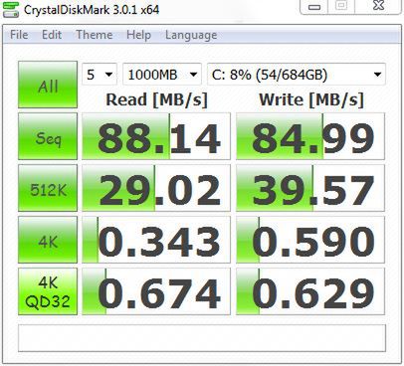This screenshot has width=404, height=366.
Task: Select the 4K read result 0.343
Action: click(x=156, y=240)
